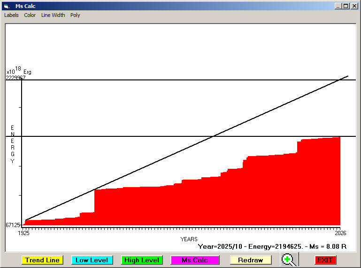The width and height of the screenshot is (361, 268).
Task: Minimize the Ms Calc window
Action: point(338,6)
